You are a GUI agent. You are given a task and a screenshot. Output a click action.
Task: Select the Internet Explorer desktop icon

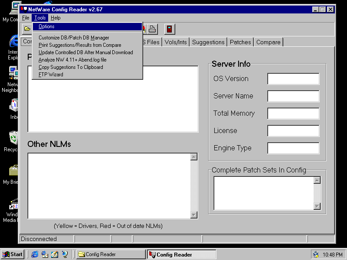coord(13,47)
